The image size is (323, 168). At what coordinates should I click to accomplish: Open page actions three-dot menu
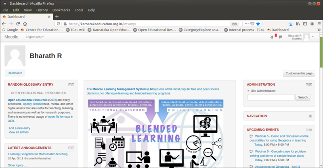pos(247,24)
